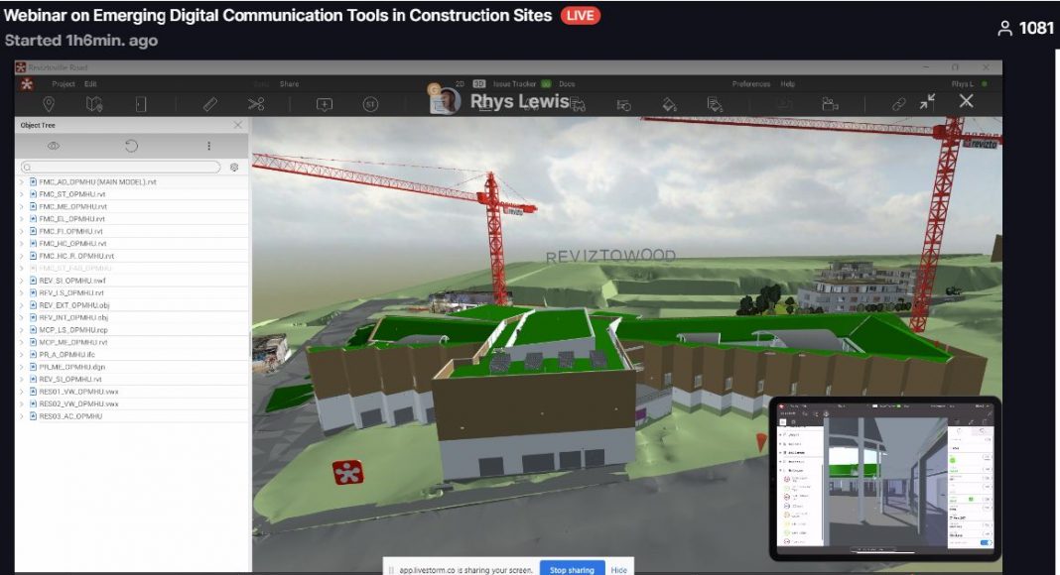Screen dimensions: 1060x575
Task: Click the link icon in toolbar
Action: point(898,103)
